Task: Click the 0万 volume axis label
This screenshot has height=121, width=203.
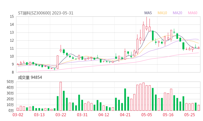Action: (x=11, y=111)
